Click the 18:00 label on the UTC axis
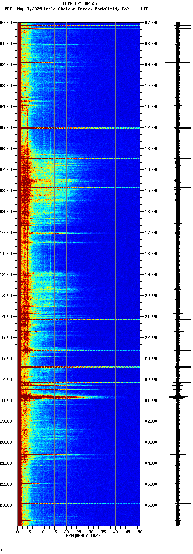Screen dimensions: 193x554 pyautogui.click(x=151, y=254)
